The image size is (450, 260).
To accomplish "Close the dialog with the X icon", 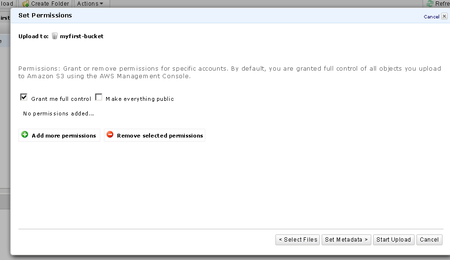I will click(x=444, y=16).
